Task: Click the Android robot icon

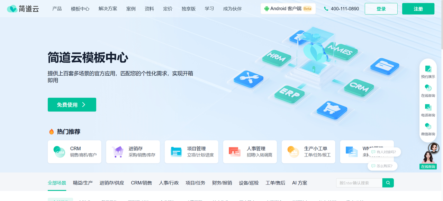Action: coord(266,9)
